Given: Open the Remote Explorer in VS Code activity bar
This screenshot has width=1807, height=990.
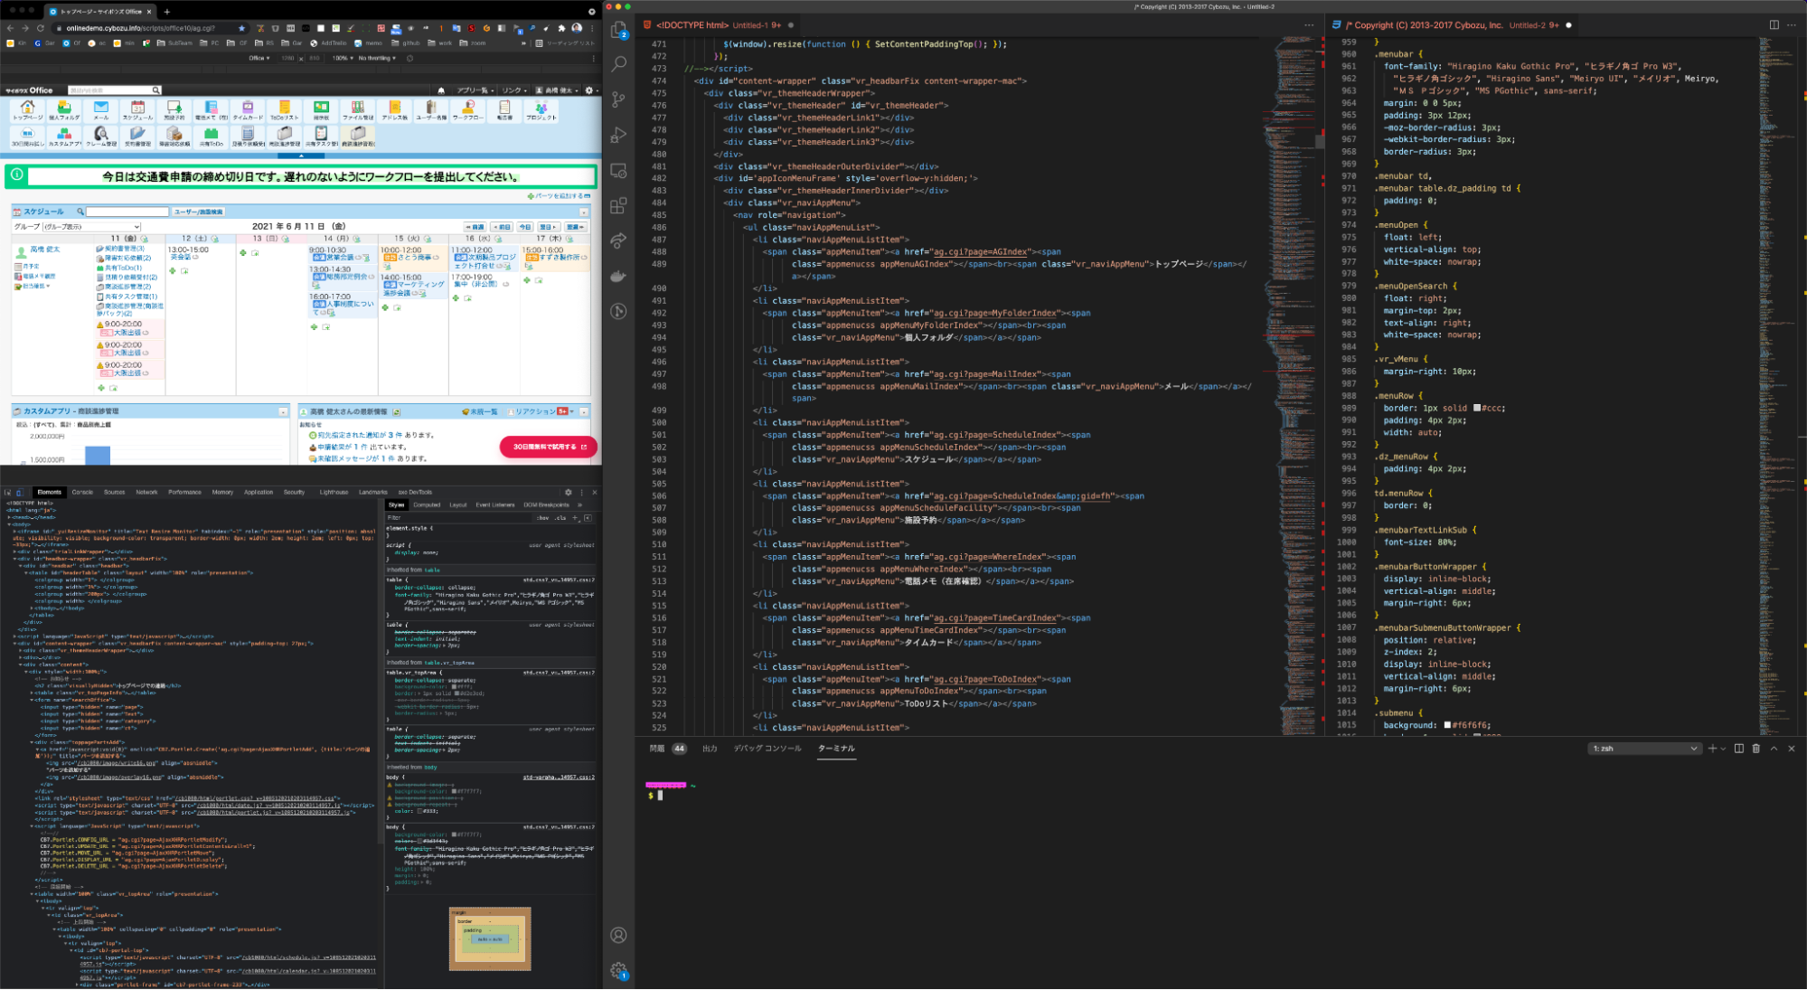Looking at the screenshot, I should click(619, 170).
